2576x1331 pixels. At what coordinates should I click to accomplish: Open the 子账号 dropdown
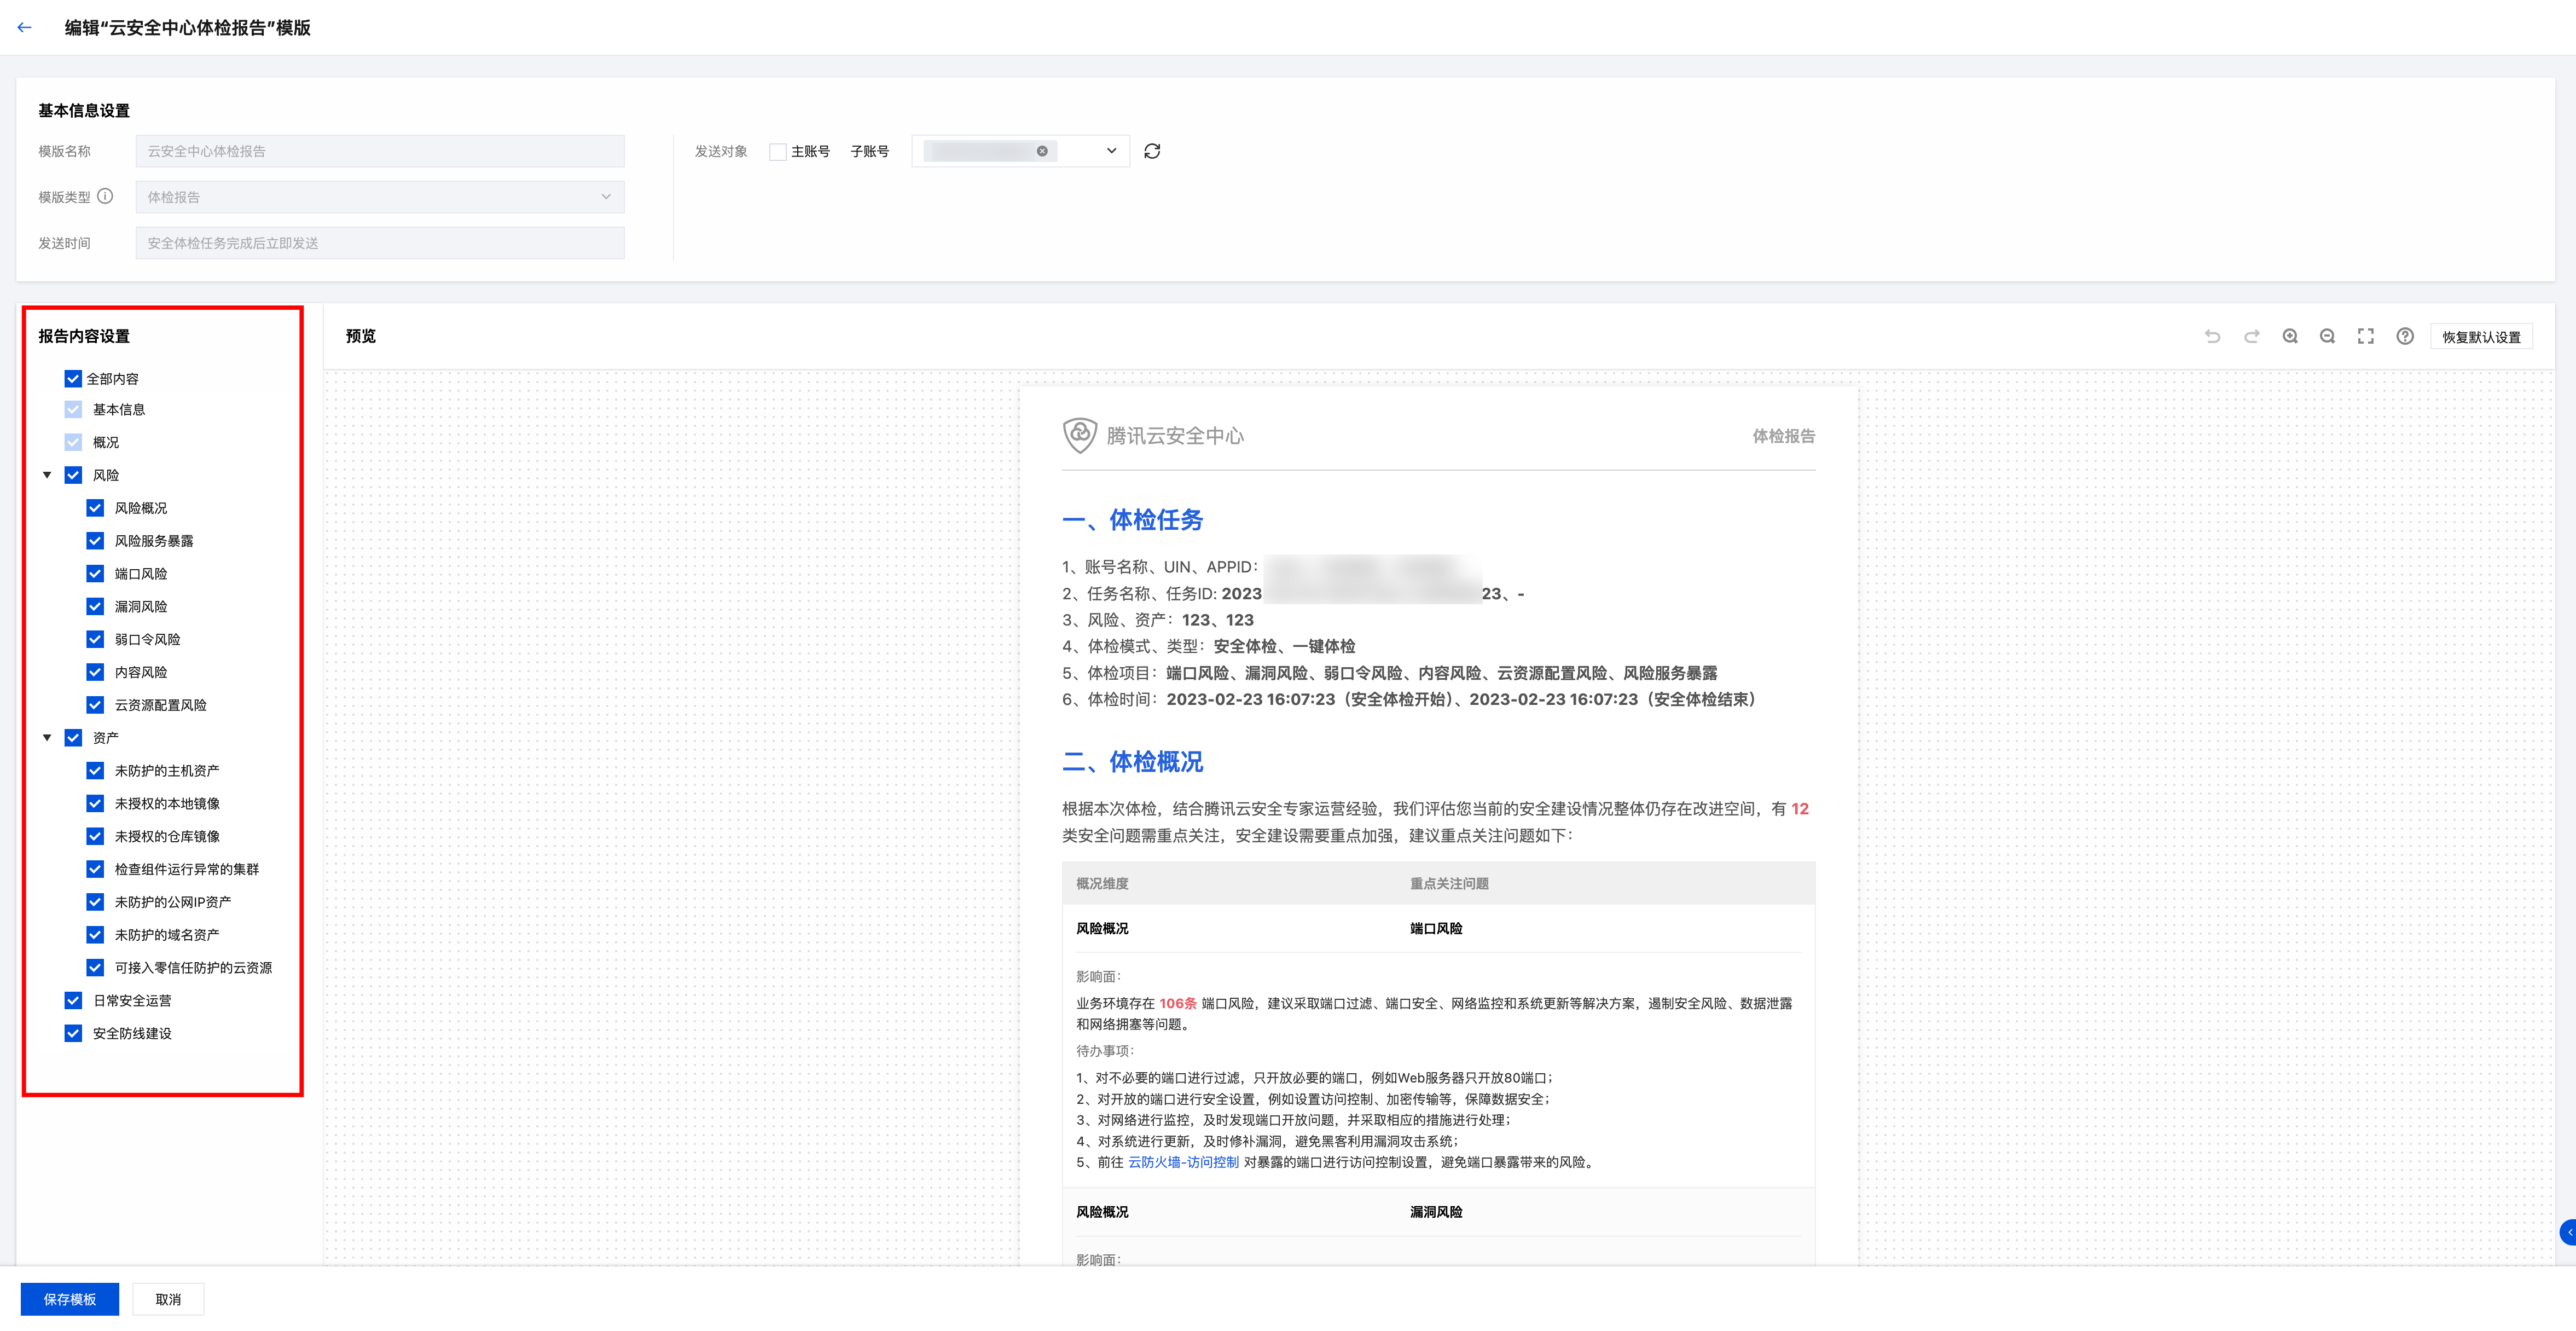point(1111,151)
